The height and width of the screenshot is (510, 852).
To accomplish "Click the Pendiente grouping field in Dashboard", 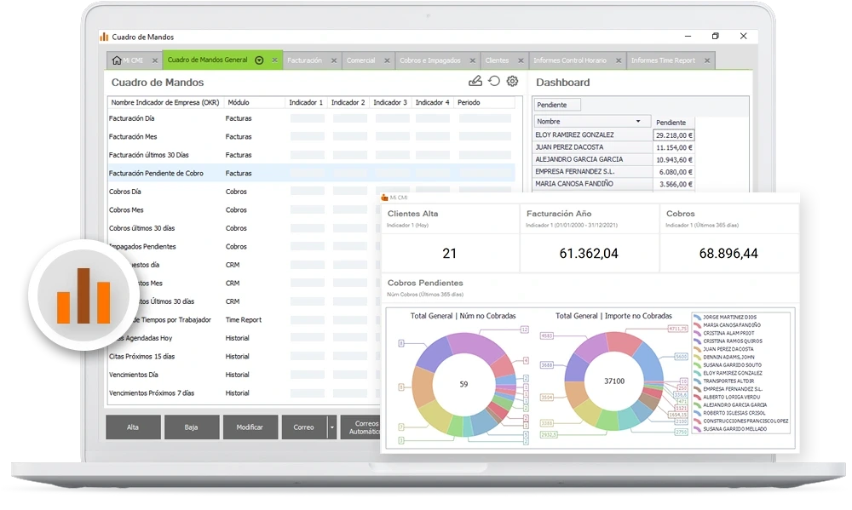I will coord(556,105).
